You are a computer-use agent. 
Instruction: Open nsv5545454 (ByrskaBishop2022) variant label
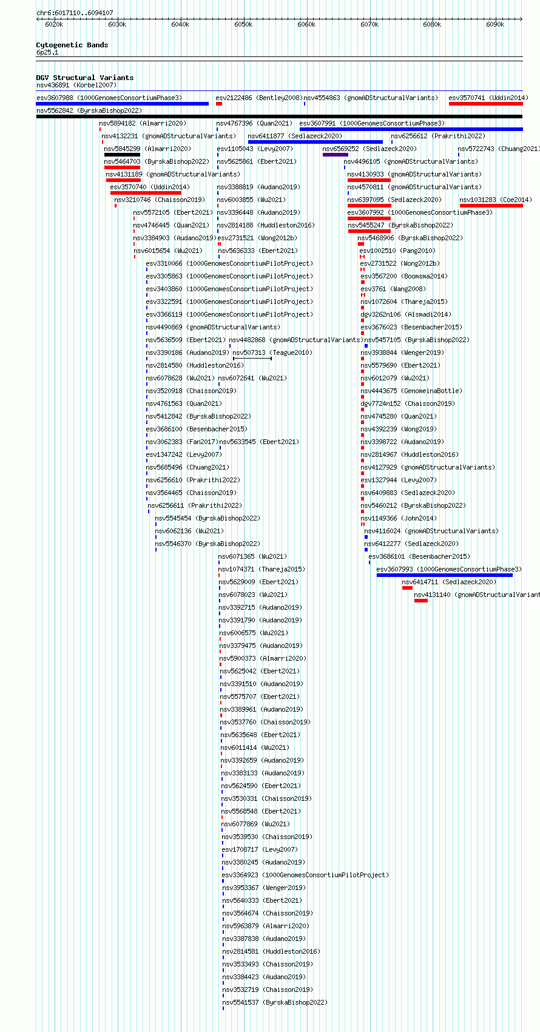(x=208, y=518)
